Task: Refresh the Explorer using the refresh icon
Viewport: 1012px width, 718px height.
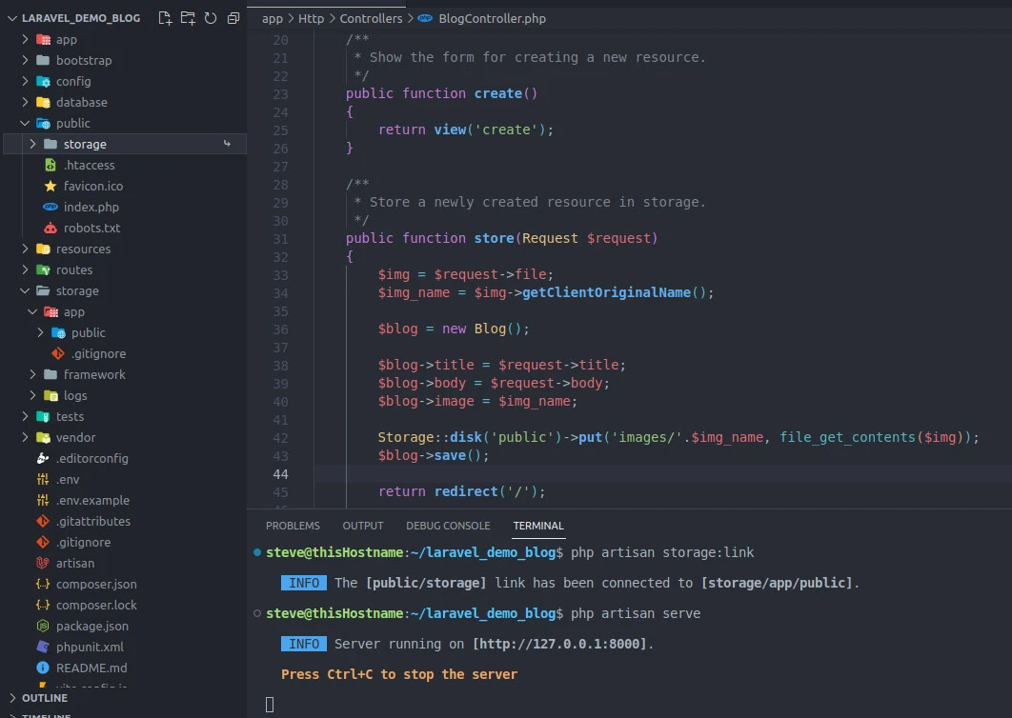Action: point(210,18)
